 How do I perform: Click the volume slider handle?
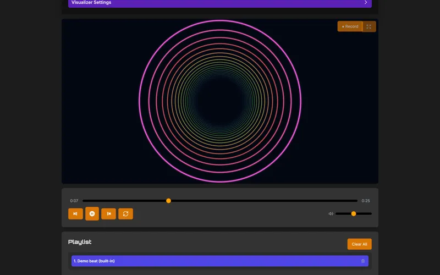(x=354, y=214)
